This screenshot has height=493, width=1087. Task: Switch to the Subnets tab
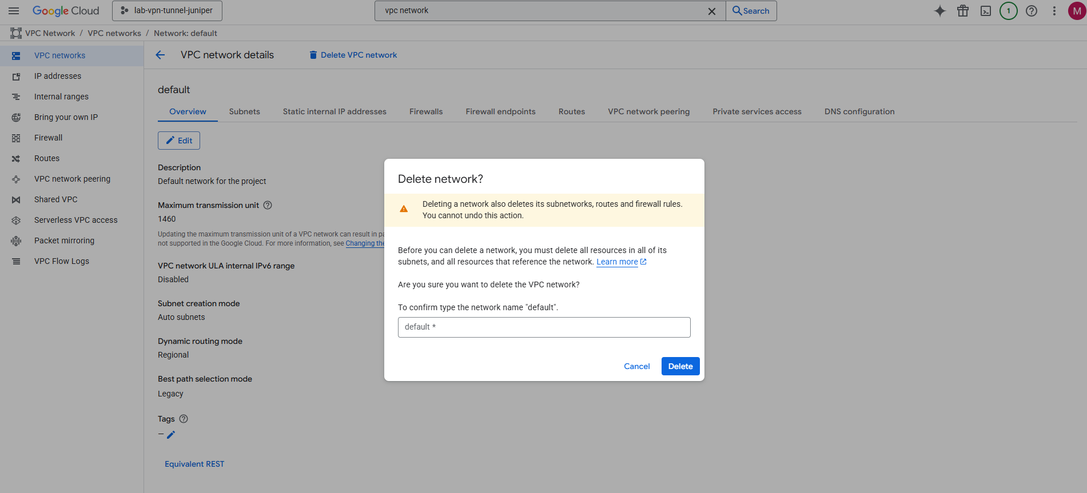coord(244,111)
